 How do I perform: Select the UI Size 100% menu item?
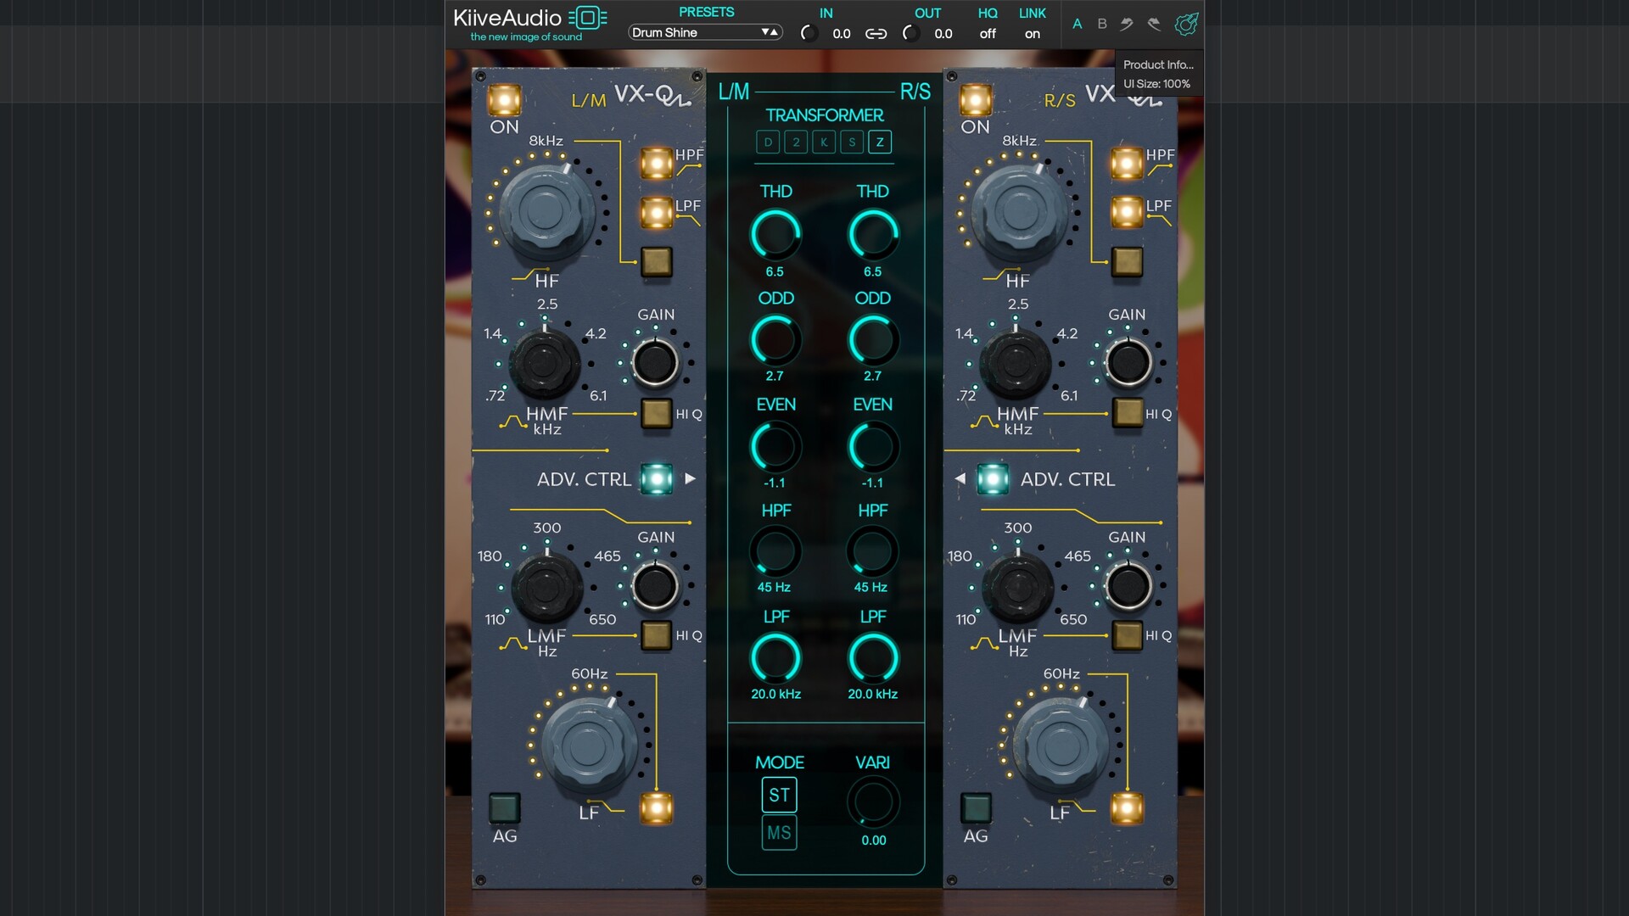[x=1156, y=84]
